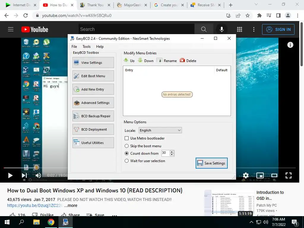Click Save Settings button
304x228 pixels.
click(211, 163)
